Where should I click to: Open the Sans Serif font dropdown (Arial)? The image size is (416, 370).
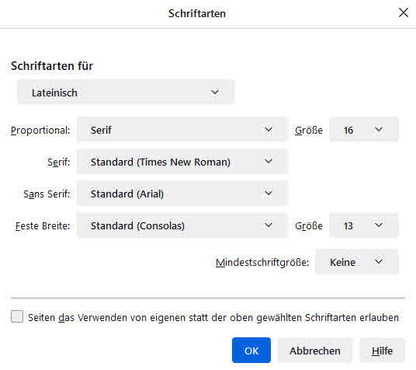(x=182, y=194)
